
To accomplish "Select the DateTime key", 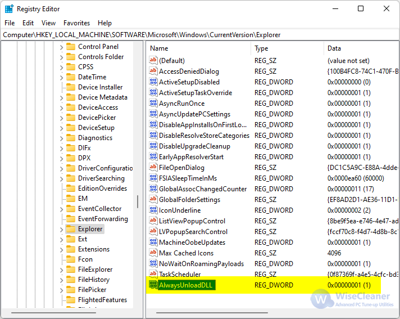I will (92, 77).
